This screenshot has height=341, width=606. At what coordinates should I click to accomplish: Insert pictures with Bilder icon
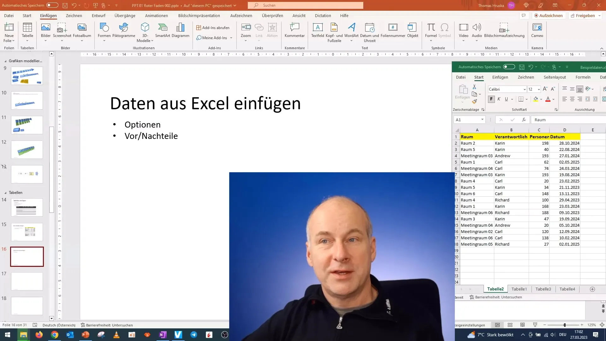point(46,32)
